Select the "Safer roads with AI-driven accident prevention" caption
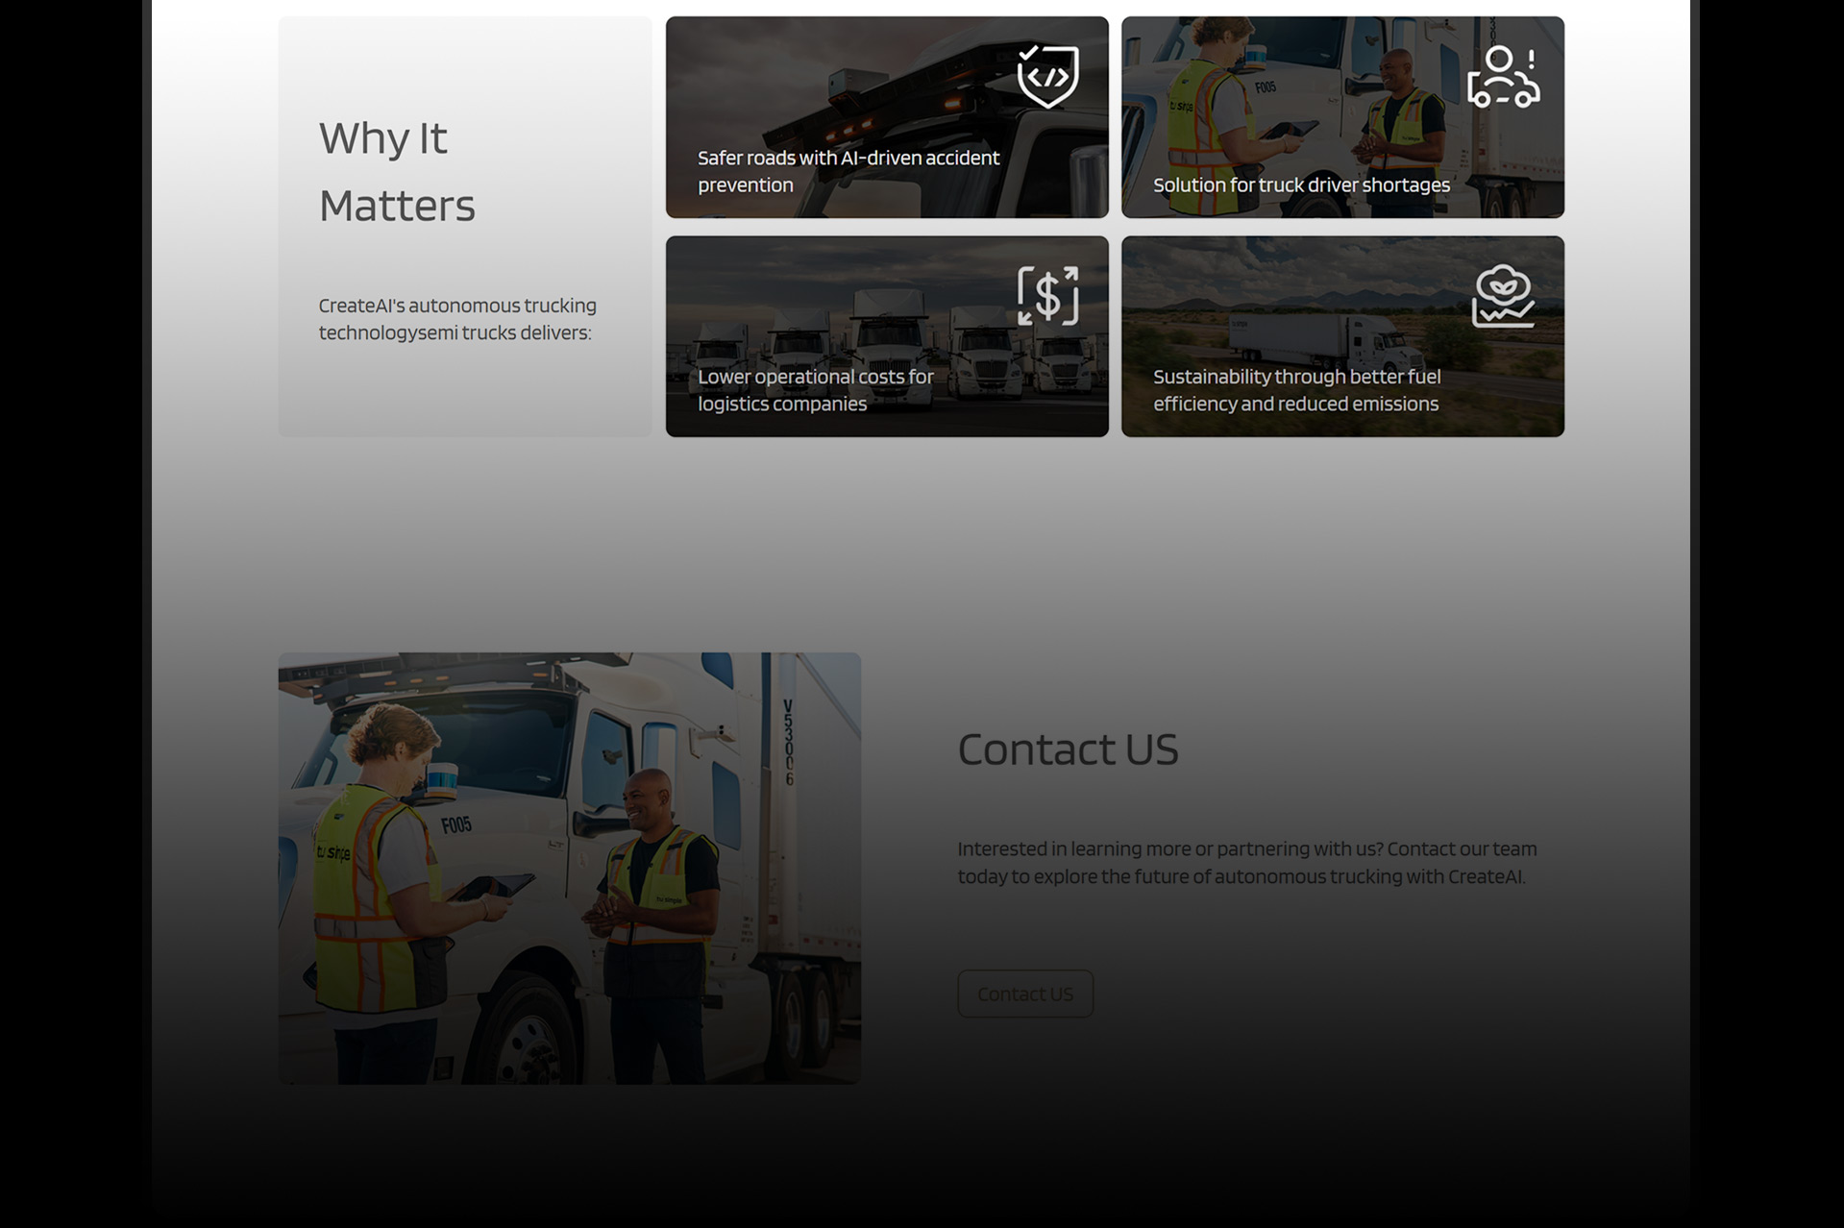Screen dimensions: 1844x1228 click(x=848, y=171)
